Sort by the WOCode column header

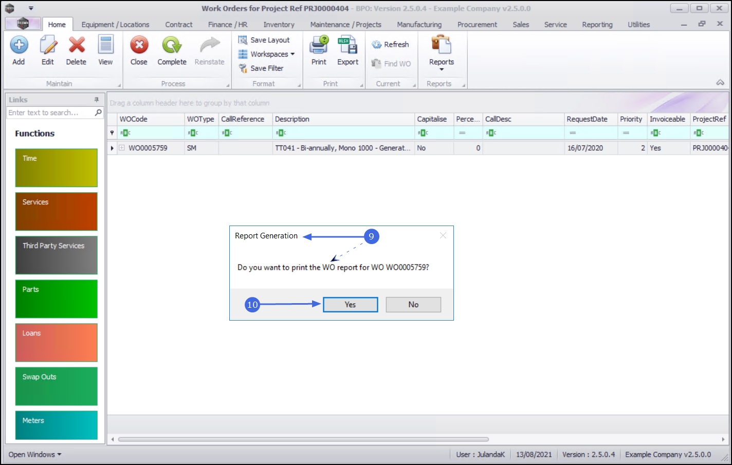click(151, 119)
